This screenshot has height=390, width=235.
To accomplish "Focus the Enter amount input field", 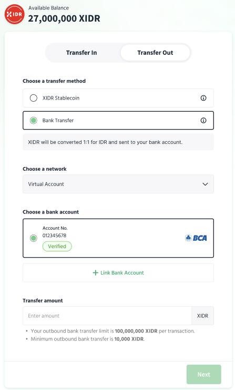I will click(x=107, y=316).
